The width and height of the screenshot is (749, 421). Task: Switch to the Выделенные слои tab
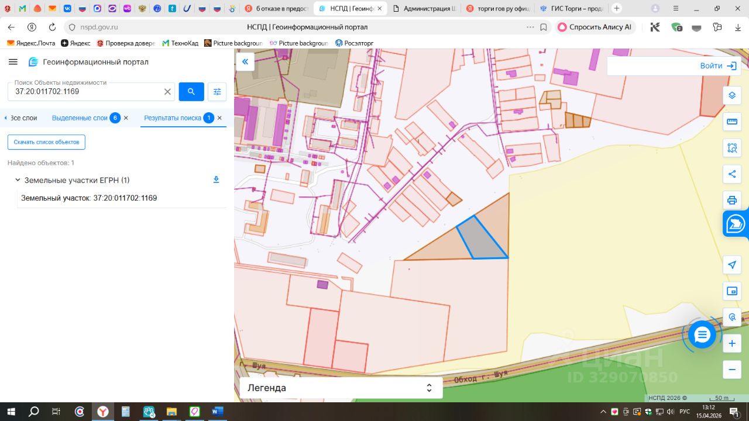tap(80, 118)
